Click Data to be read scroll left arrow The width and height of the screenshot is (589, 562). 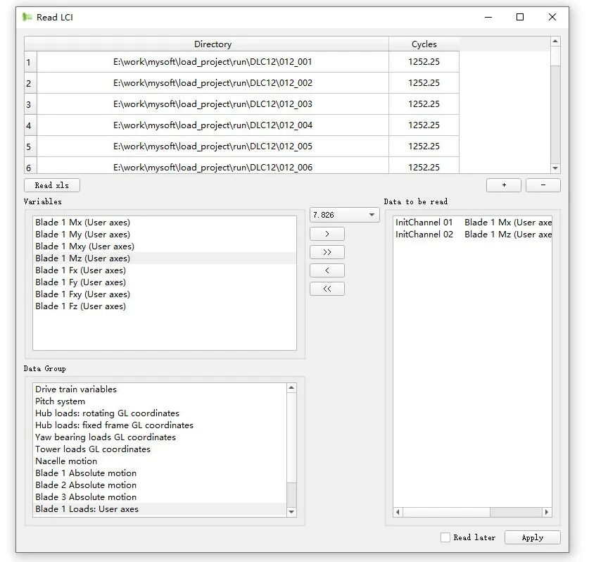pos(398,512)
